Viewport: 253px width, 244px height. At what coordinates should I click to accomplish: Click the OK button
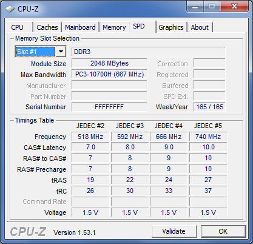point(223,231)
